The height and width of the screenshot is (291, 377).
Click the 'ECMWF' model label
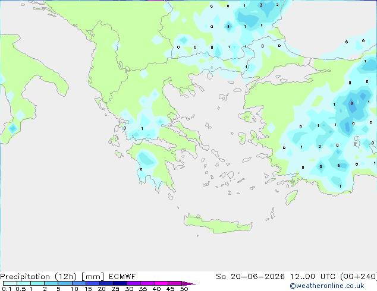[x=122, y=277]
